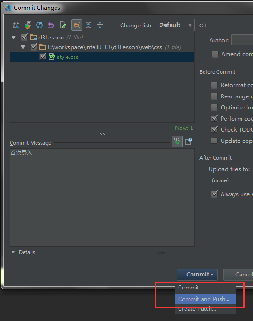253x321 pixels.
Task: Click Move to Another Changelist icon
Action: pos(28,25)
